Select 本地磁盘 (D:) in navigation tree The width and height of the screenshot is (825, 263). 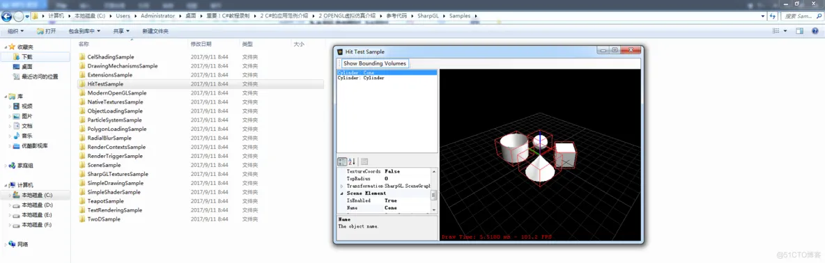37,205
